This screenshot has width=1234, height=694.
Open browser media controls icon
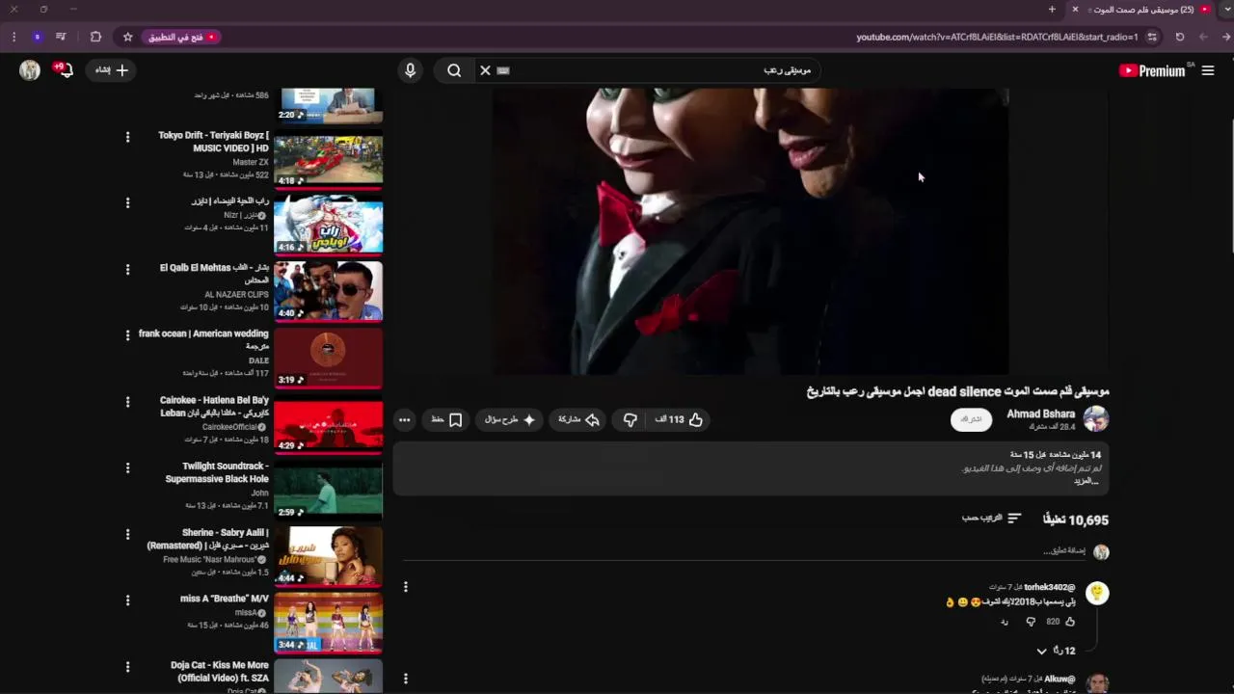[x=61, y=37]
